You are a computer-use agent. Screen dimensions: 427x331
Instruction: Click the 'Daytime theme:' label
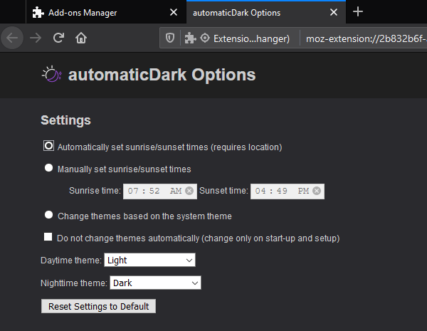[x=70, y=260]
